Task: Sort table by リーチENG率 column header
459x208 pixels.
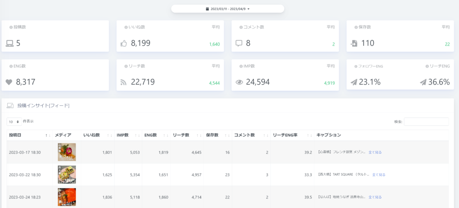Action: pyautogui.click(x=291, y=135)
